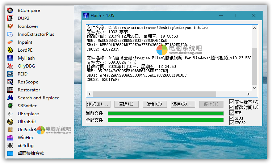Image resolution: width=272 pixels, height=164 pixels.
Task: Click the horizontal scrollbar right arrow
Action: click(x=248, y=94)
